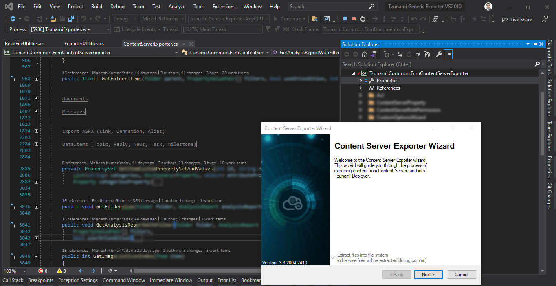Click the Visual Studio Search box
This screenshot has width=556, height=286.
(x=332, y=7)
